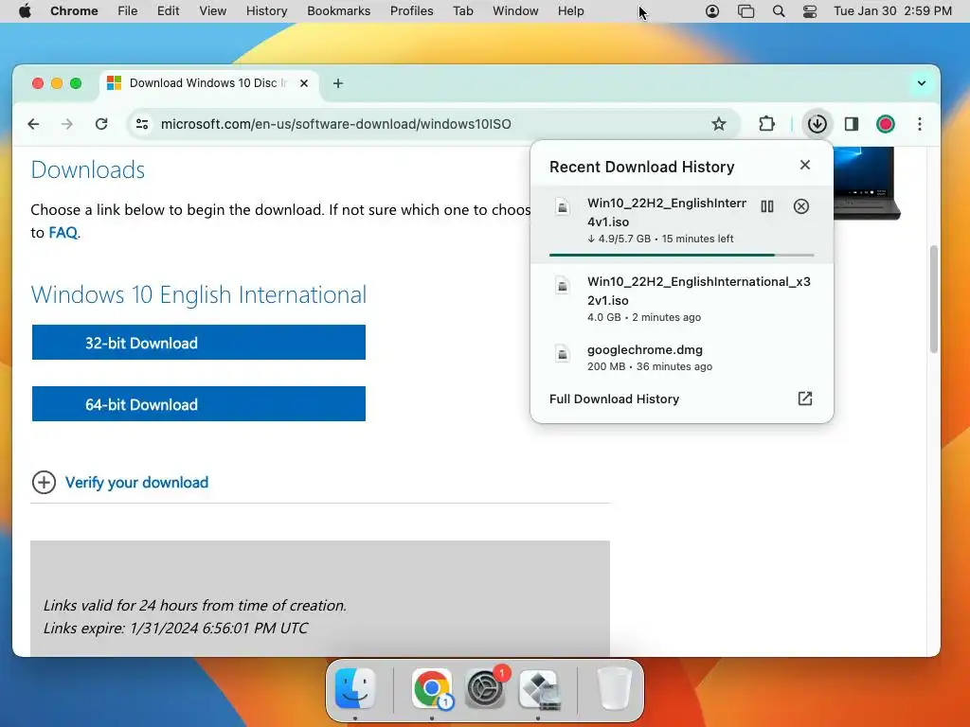The height and width of the screenshot is (727, 970).
Task: Open the Window menu
Action: pyautogui.click(x=515, y=11)
